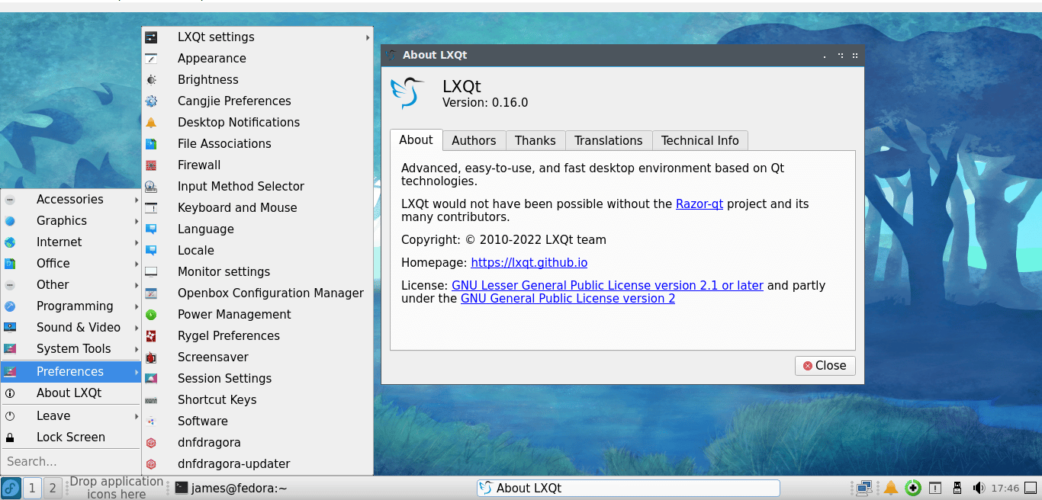Screen dimensions: 1042x500
Task: Expand the Programming submenu
Action: [x=71, y=306]
